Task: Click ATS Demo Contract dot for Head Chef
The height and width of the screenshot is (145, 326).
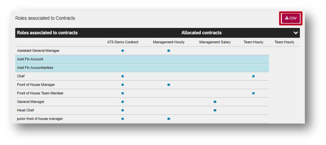Action: 122,110
